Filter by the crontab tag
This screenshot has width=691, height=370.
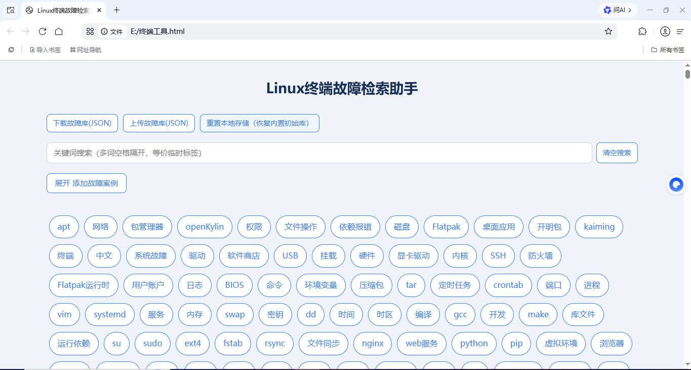click(x=508, y=285)
